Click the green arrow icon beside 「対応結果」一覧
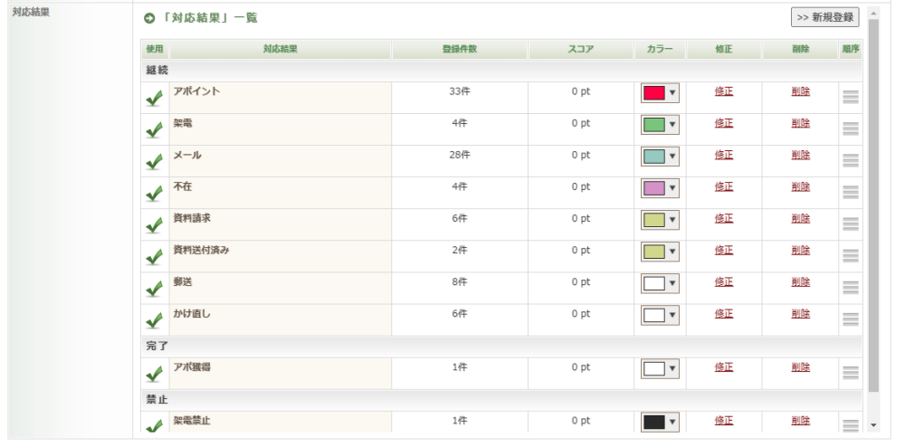This screenshot has height=447, width=905. point(149,18)
